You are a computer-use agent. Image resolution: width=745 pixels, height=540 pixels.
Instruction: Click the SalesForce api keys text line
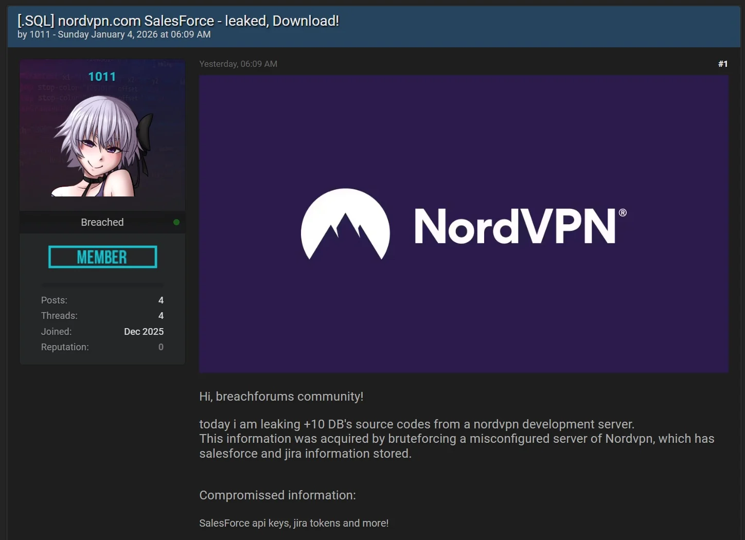(294, 523)
